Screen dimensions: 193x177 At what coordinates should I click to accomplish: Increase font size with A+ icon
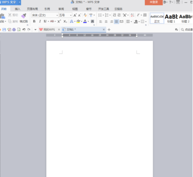tap(75, 15)
